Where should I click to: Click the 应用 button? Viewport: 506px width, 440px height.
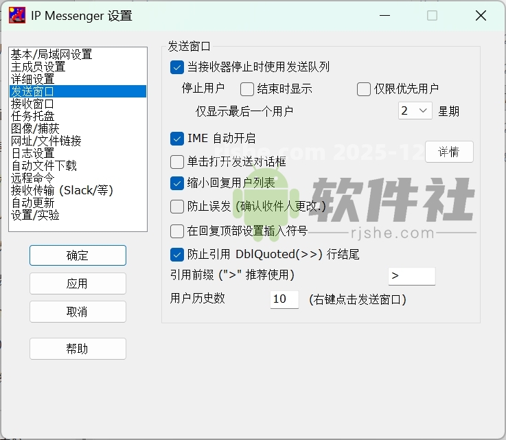[78, 283]
